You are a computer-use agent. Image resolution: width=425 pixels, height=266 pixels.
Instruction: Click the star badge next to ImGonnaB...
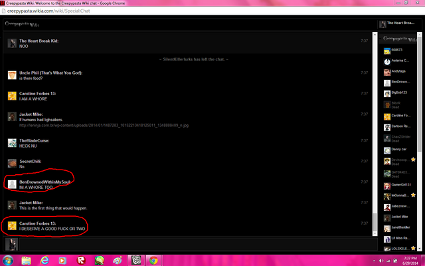[413, 195]
